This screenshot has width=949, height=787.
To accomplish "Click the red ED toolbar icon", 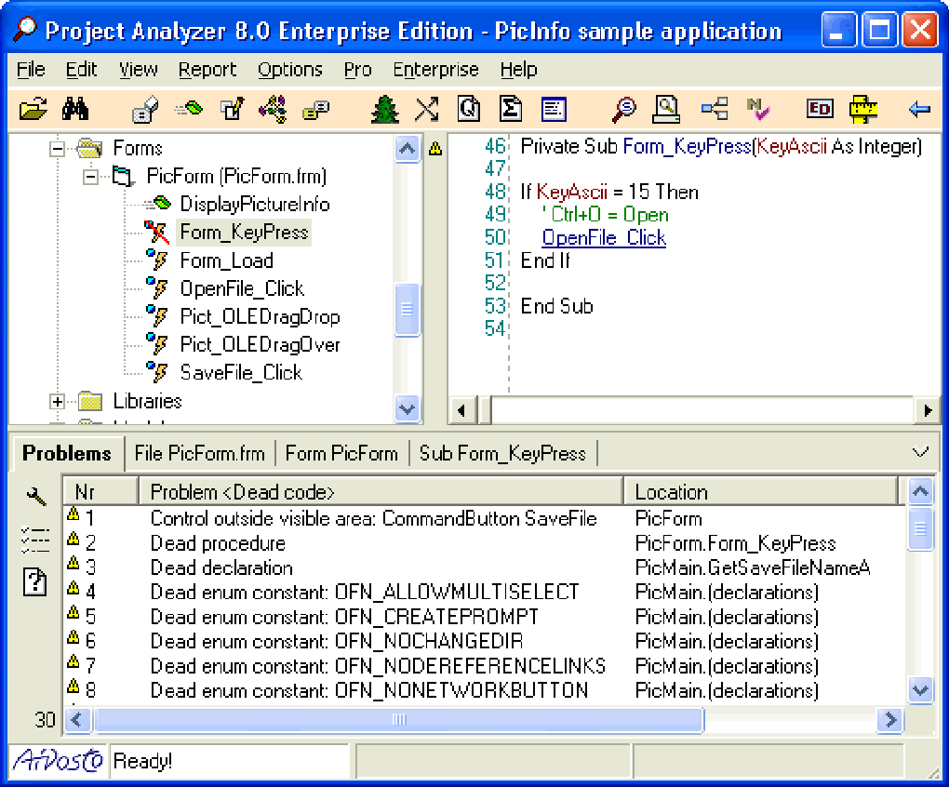I will click(x=820, y=110).
